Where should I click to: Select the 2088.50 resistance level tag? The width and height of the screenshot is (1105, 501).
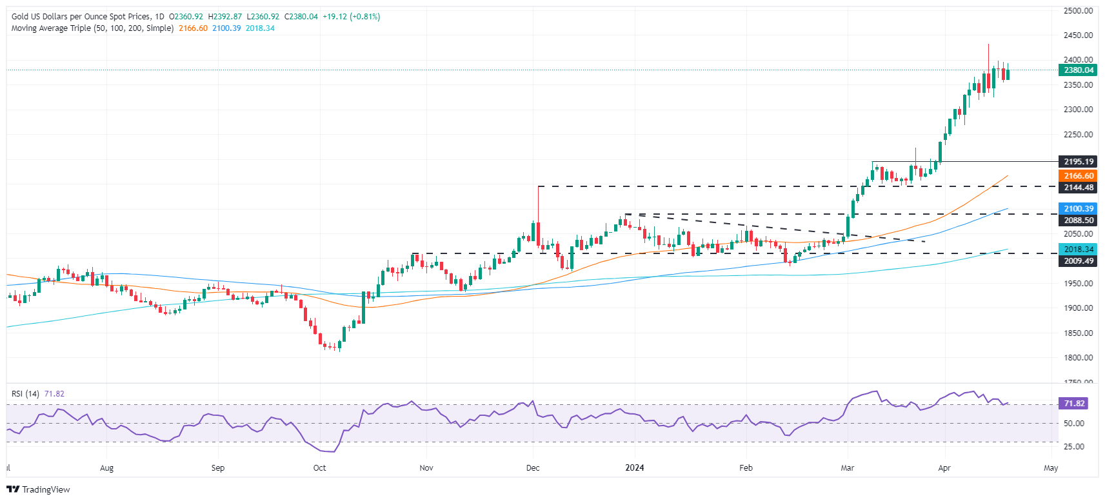pos(1078,220)
